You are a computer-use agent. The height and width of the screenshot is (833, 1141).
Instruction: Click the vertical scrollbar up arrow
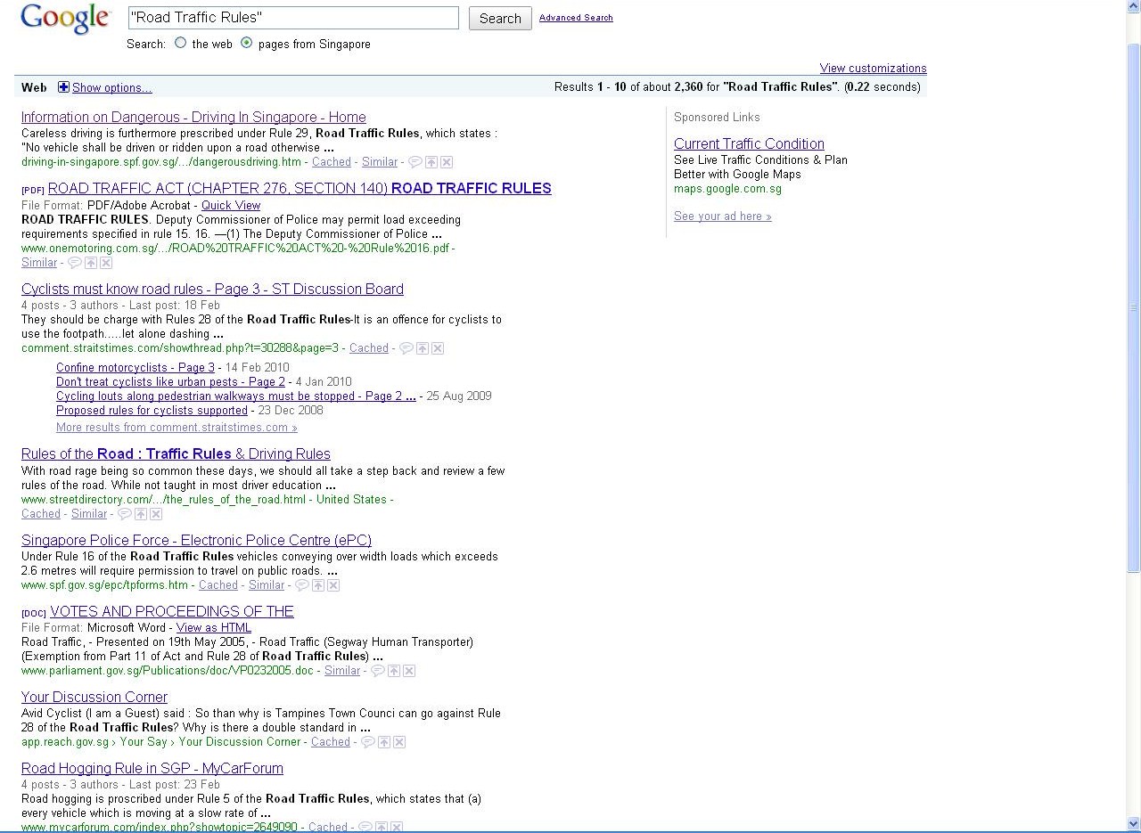pos(1133,7)
